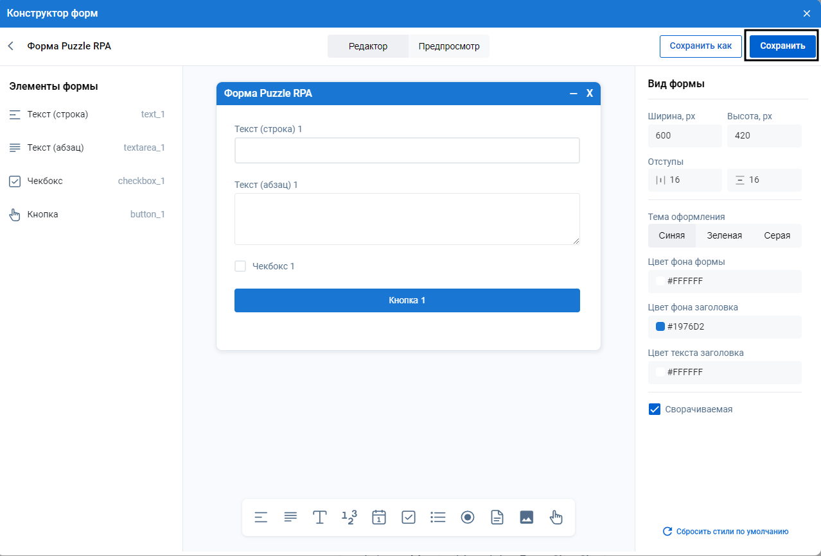Viewport: 821px width, 556px height.
Task: Select the "Текст (строка)" text_1 row in the elements list
Action: point(87,114)
